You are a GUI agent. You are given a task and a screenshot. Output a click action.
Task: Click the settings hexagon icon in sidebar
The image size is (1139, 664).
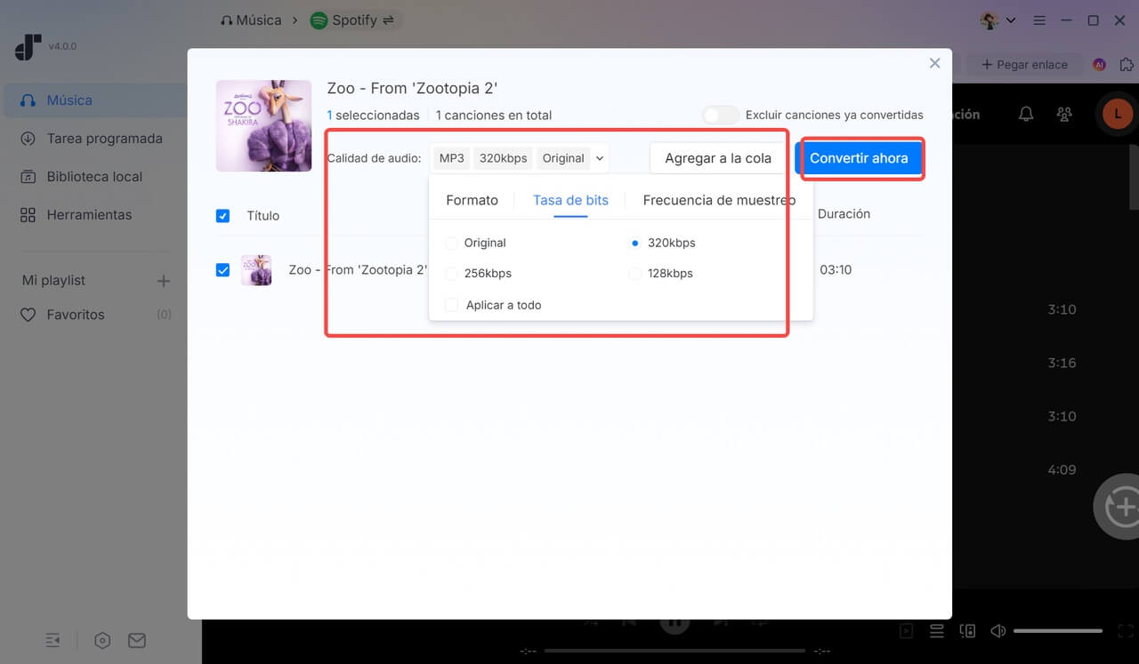click(x=102, y=640)
